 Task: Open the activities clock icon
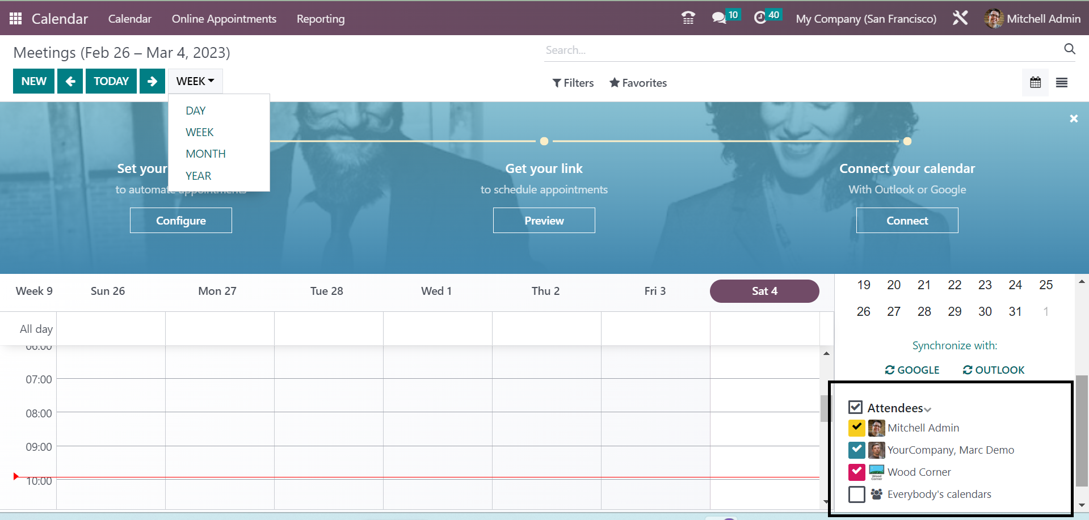pyautogui.click(x=760, y=18)
